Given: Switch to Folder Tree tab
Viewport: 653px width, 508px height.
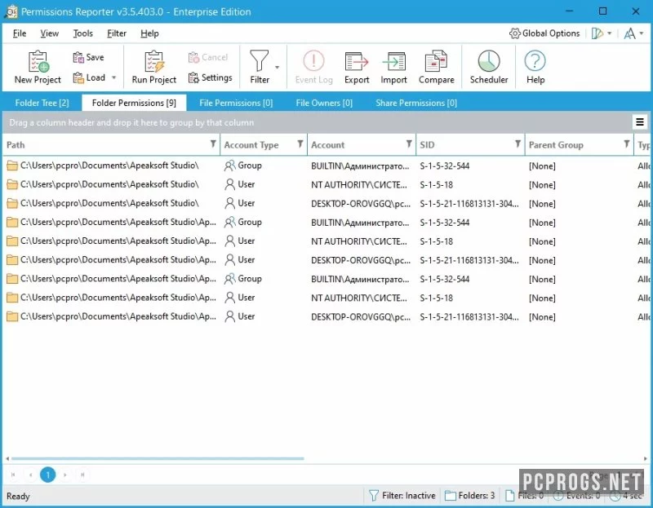Looking at the screenshot, I should click(x=42, y=103).
